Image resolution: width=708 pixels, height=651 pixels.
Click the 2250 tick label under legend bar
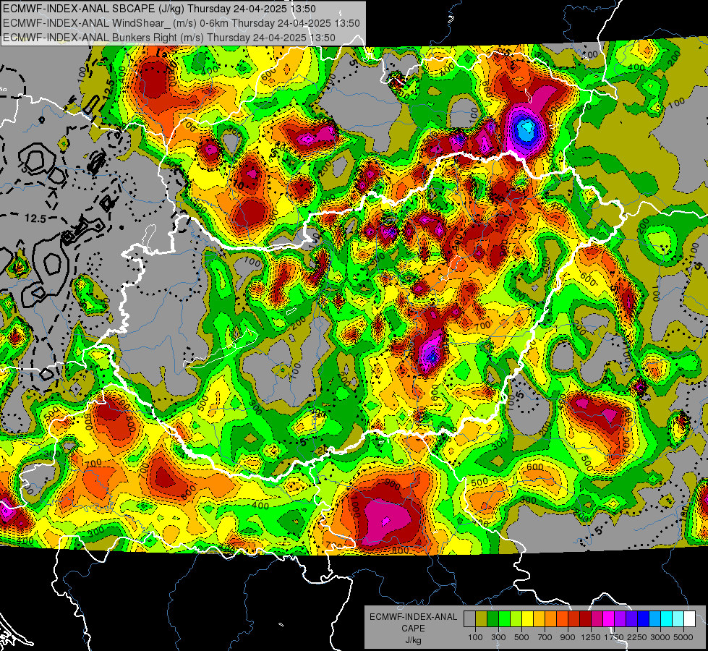click(x=637, y=637)
